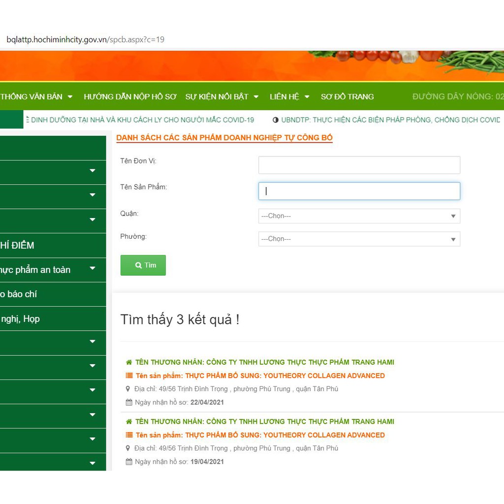Screen dimensions: 504x504
Task: Expand the LIÊN HỆ menu arrow
Action: pyautogui.click(x=307, y=97)
